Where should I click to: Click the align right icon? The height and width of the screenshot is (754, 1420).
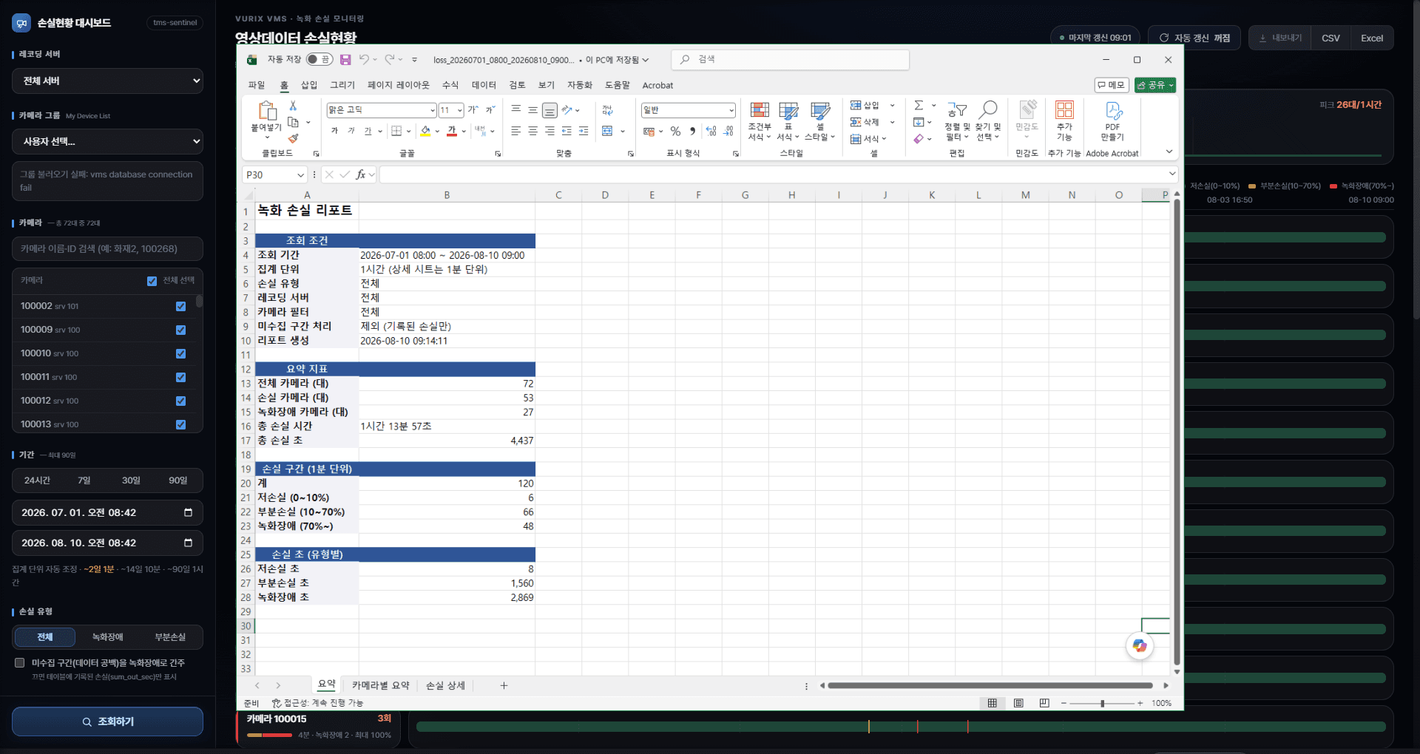tap(550, 131)
